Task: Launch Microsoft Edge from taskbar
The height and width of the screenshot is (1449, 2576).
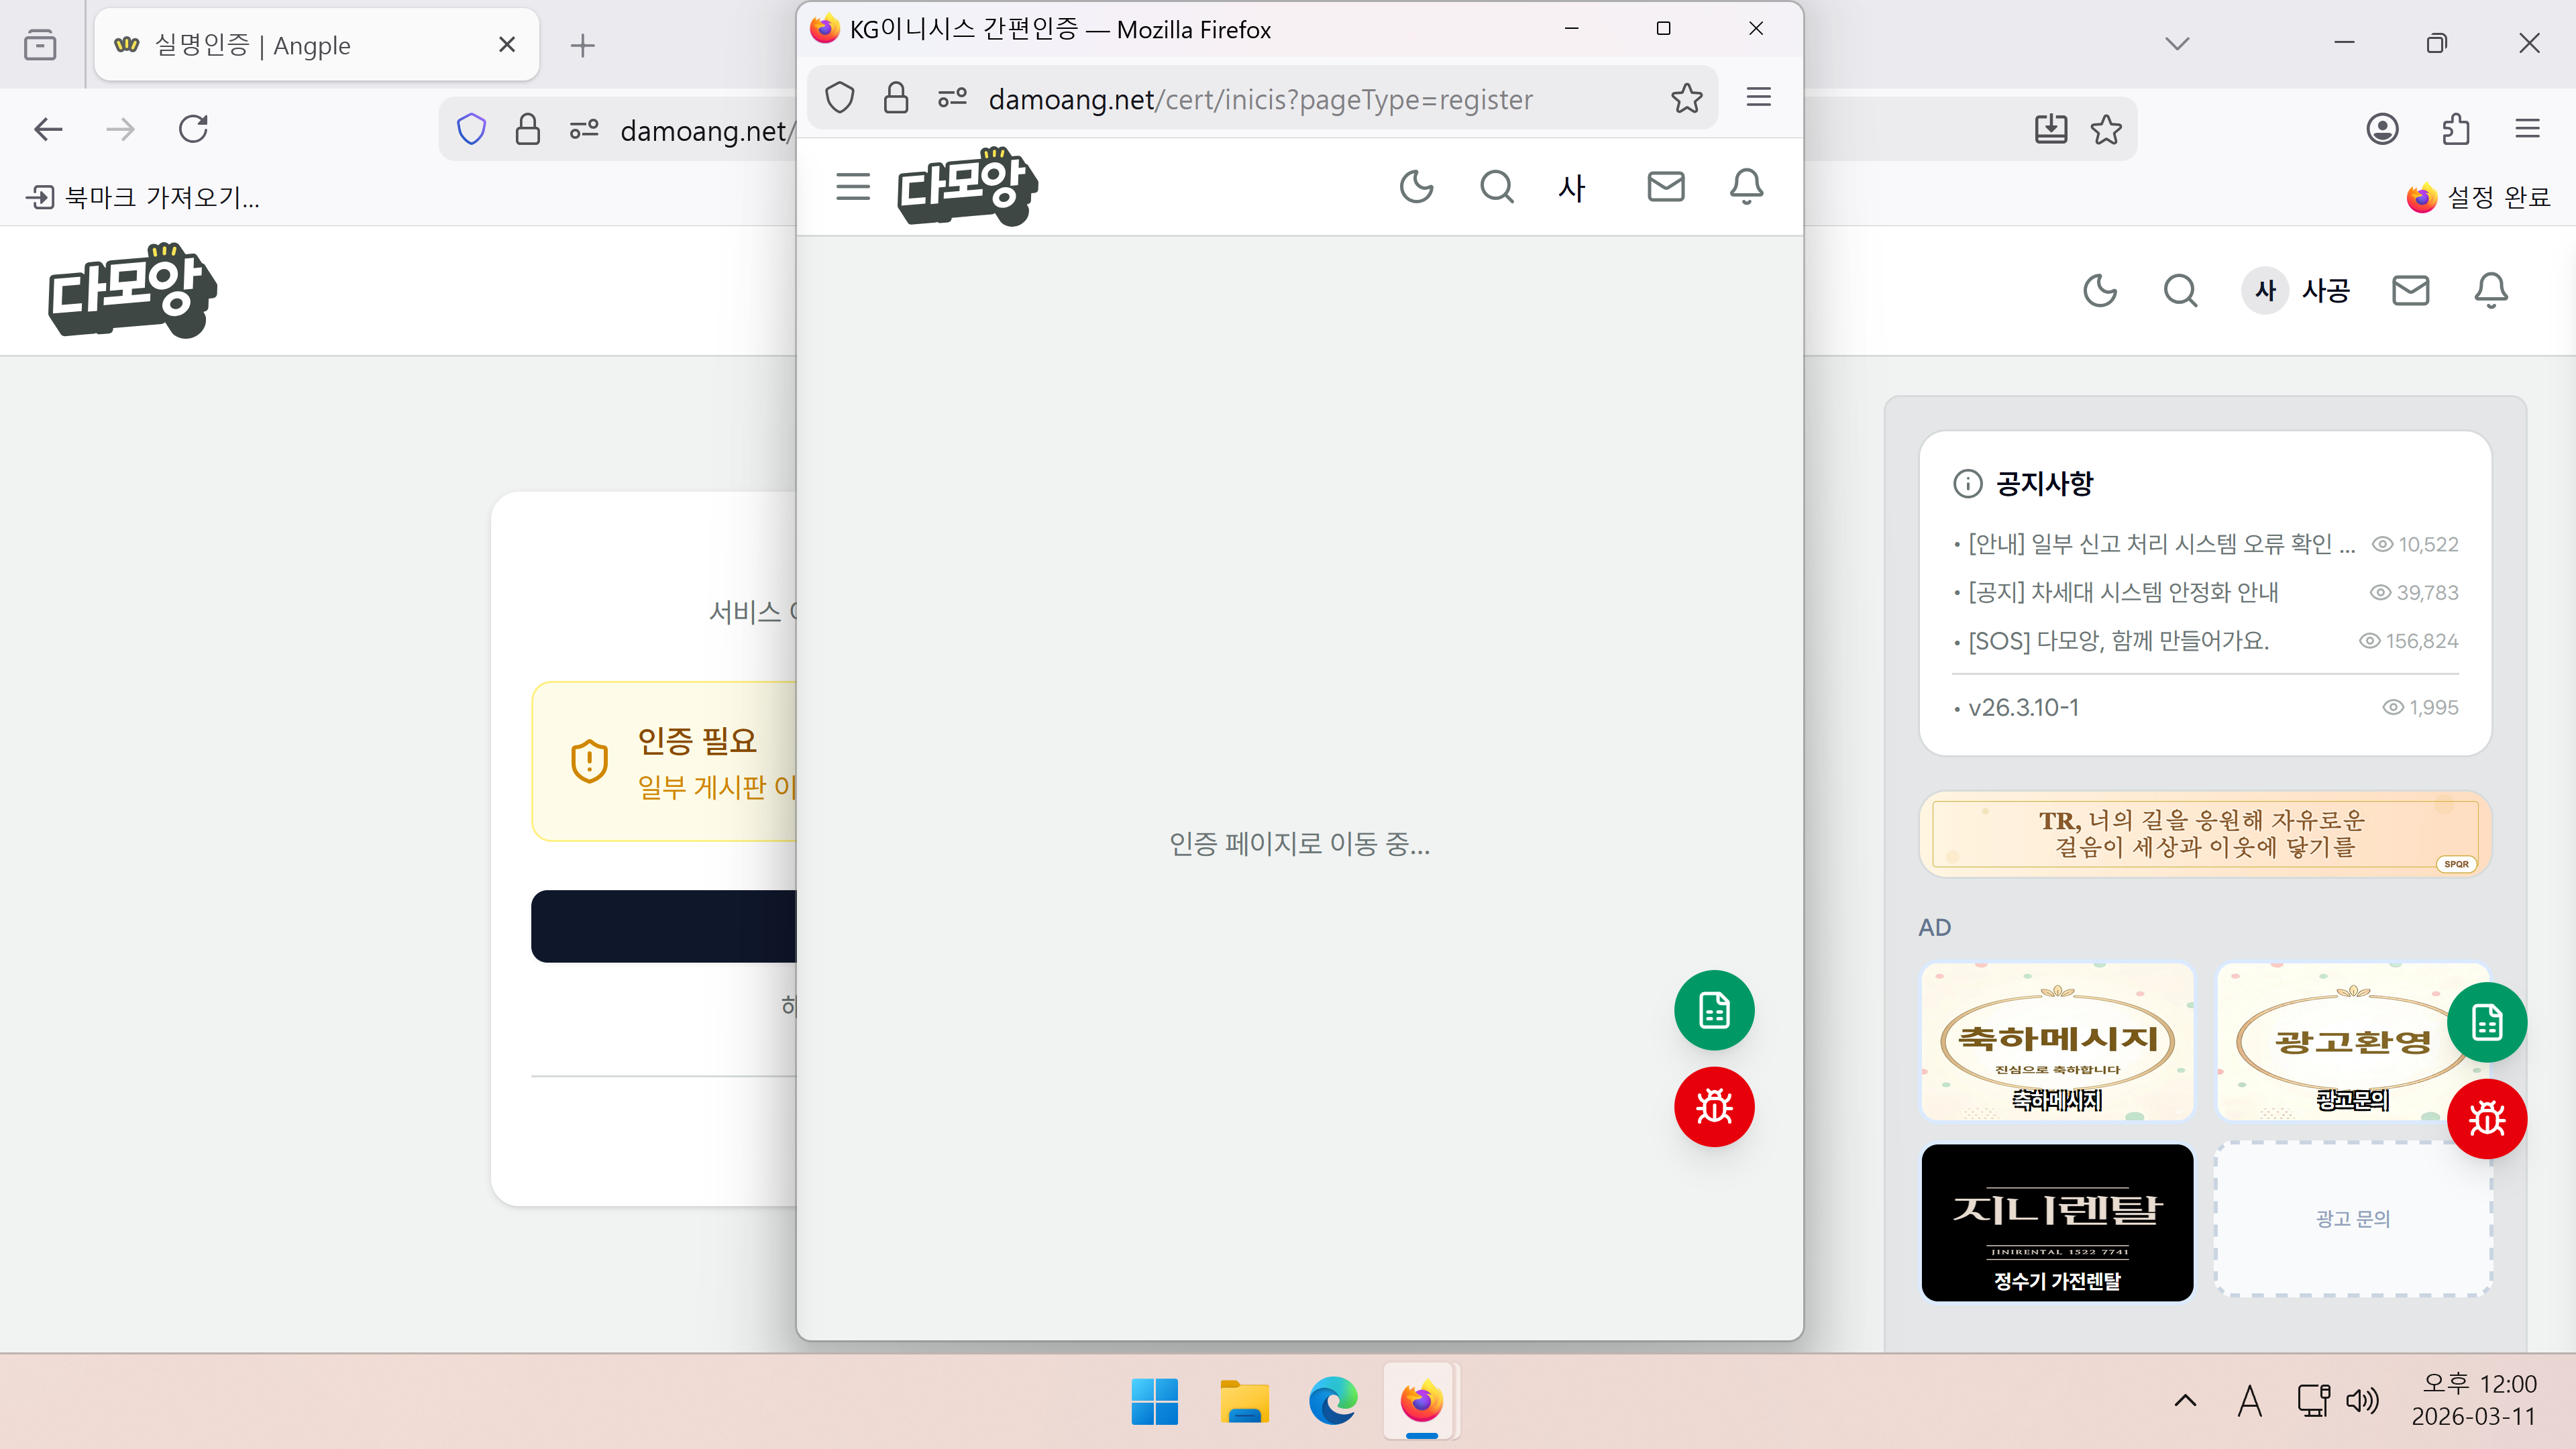Action: tap(1333, 1401)
